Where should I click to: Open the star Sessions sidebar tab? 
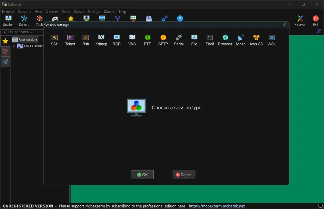(x=6, y=41)
